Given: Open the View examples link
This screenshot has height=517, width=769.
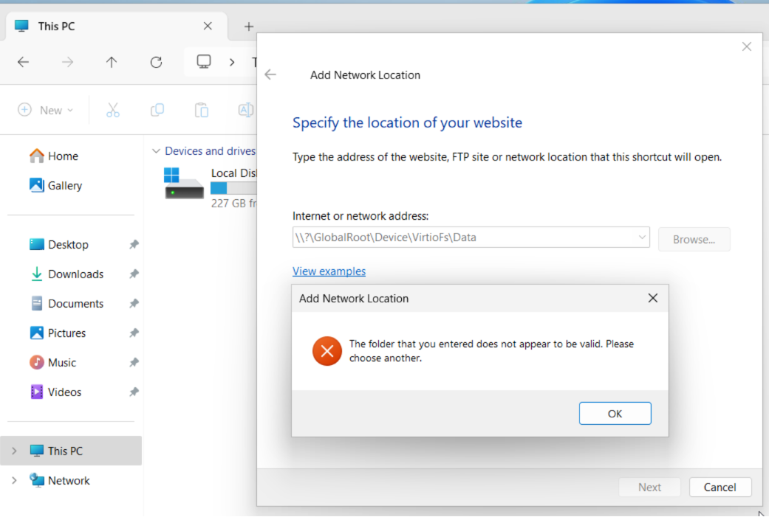Looking at the screenshot, I should click(x=329, y=271).
